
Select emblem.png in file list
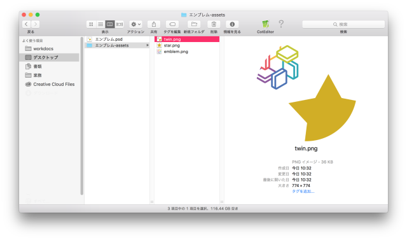point(187,52)
